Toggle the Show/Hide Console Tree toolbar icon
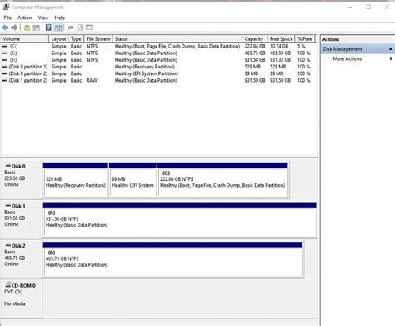 36,28
